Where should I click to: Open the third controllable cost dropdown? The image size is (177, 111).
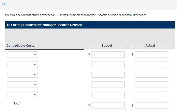pos(23,75)
